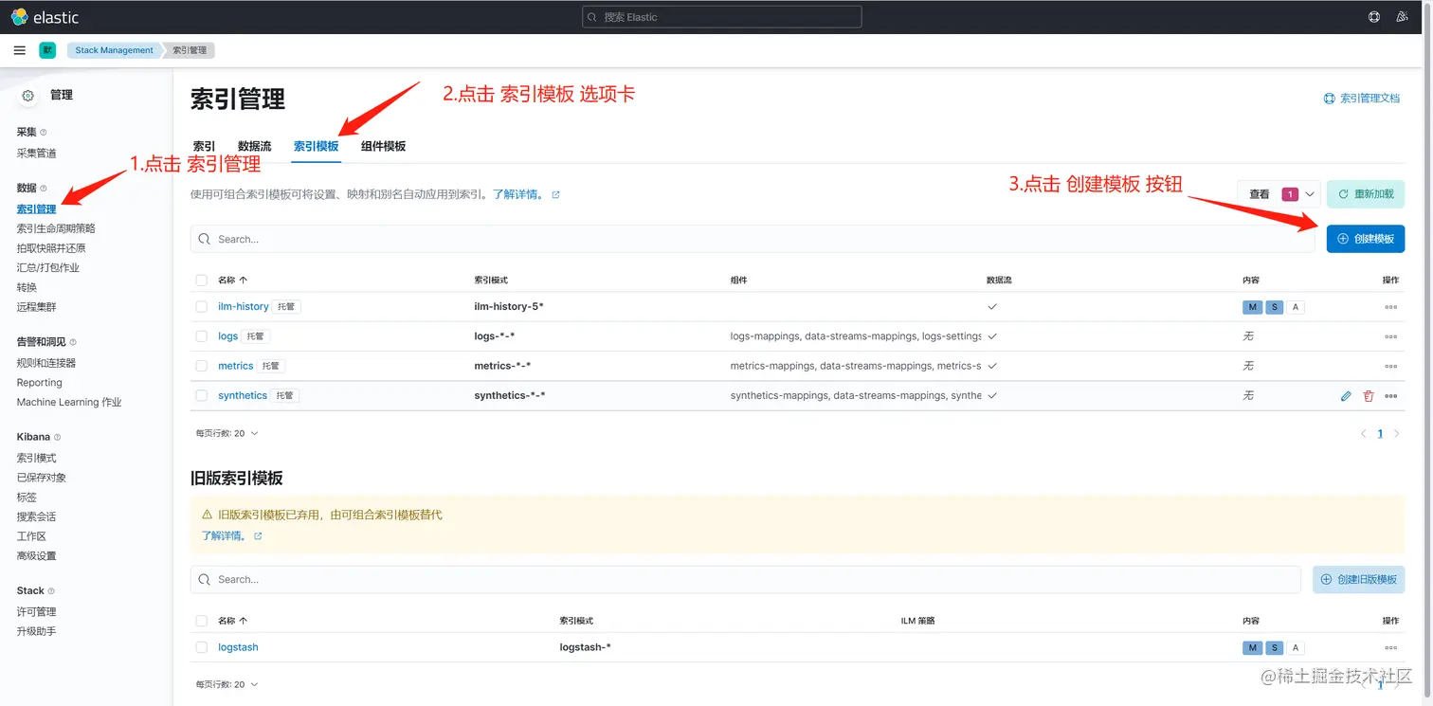Open actions menu for logs row
Viewport: 1433px width, 706px height.
(x=1390, y=336)
